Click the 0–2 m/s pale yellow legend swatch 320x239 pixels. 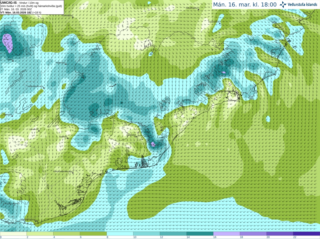tap(13, 234)
